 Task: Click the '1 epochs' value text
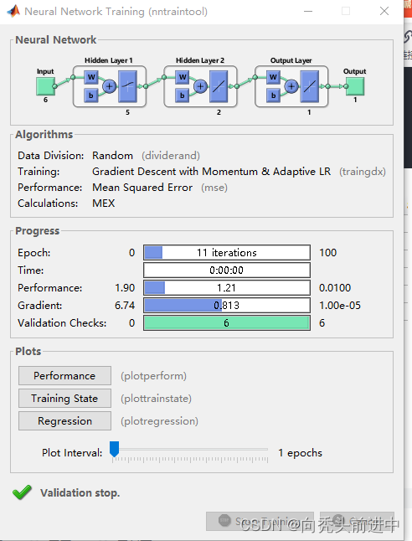coord(300,453)
